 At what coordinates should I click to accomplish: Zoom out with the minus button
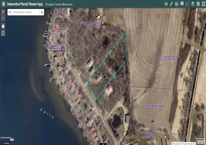[x=3, y=18]
